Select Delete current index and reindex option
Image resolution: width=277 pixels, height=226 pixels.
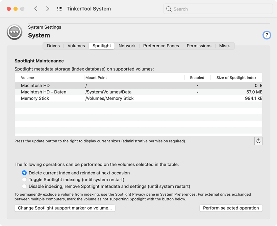pyautogui.click(x=24, y=173)
